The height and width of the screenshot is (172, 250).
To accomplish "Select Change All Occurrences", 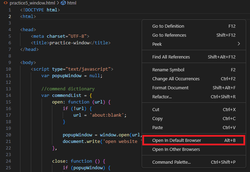I will click(194, 79).
